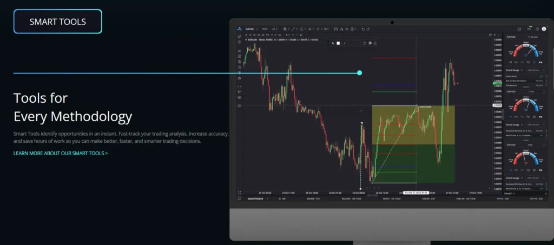Open the 15min timeframe selector
Image resolution: width=554 pixels, height=245 pixels.
265,29
